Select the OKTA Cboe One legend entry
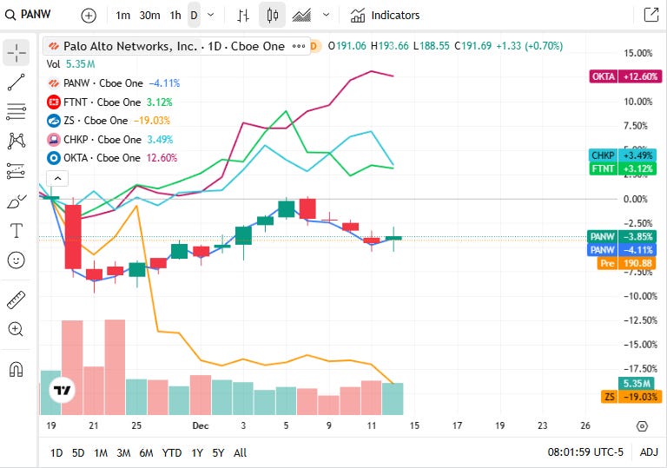667x468 pixels. pyautogui.click(x=112, y=158)
